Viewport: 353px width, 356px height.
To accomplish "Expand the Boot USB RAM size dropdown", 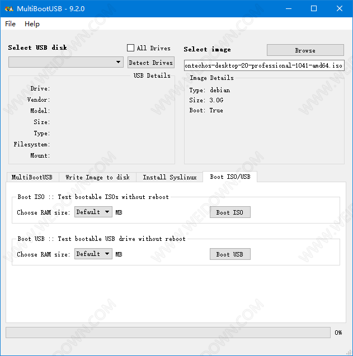I will click(93, 254).
